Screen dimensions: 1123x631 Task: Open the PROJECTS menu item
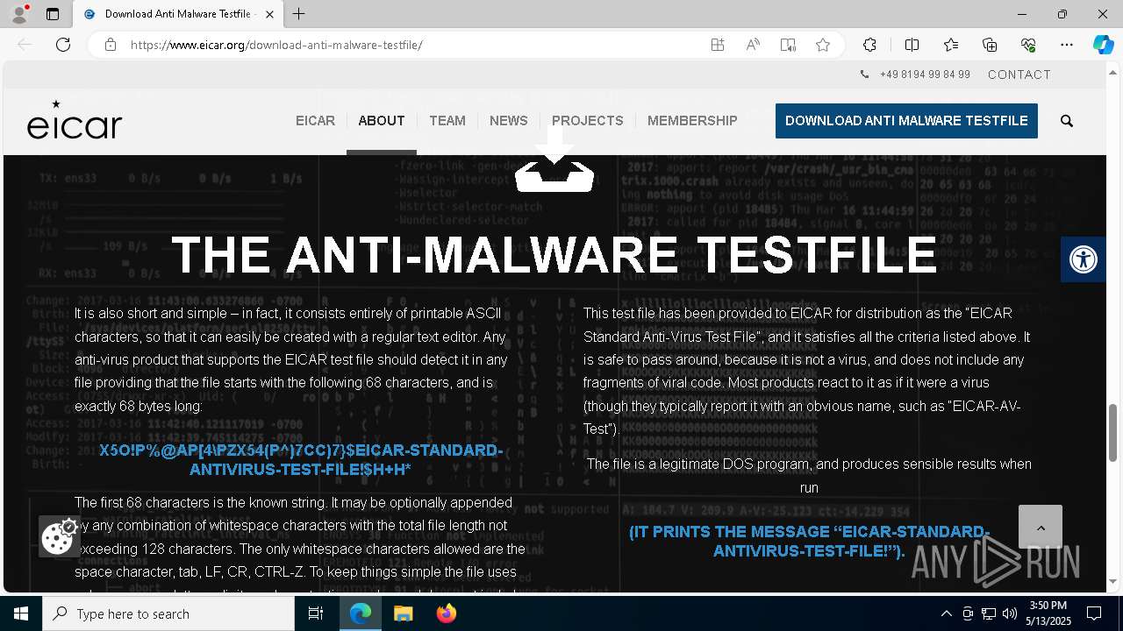point(588,121)
